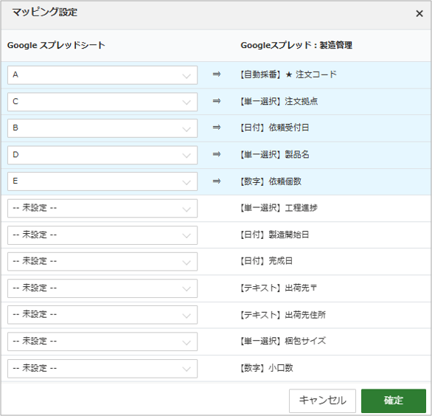Expand the 未設定 dropdown for 梱包サイズ
Screen dimensions: 432x416
coord(102,342)
